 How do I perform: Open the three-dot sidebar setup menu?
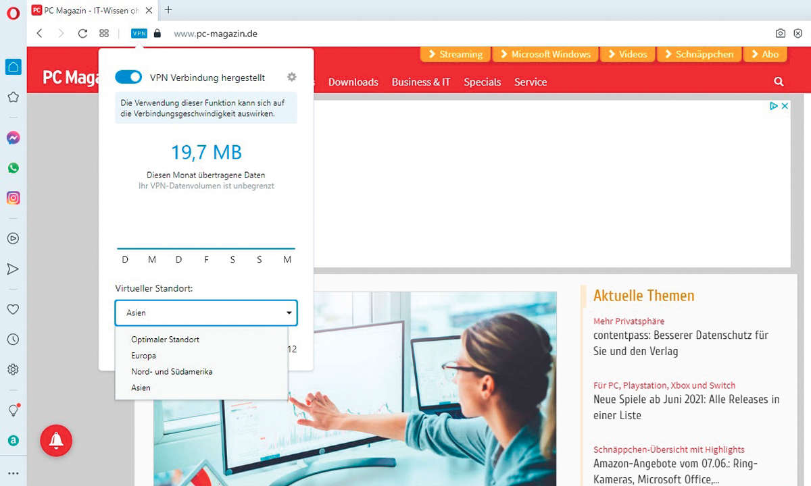coord(13,473)
